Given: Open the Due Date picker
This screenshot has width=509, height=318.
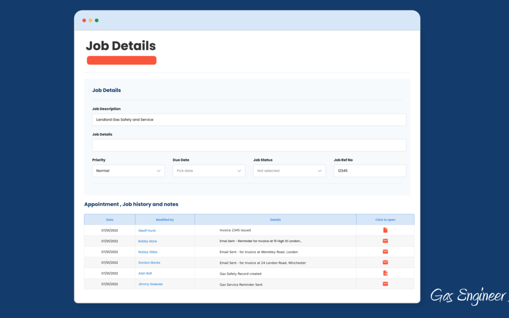Looking at the screenshot, I should [x=209, y=171].
